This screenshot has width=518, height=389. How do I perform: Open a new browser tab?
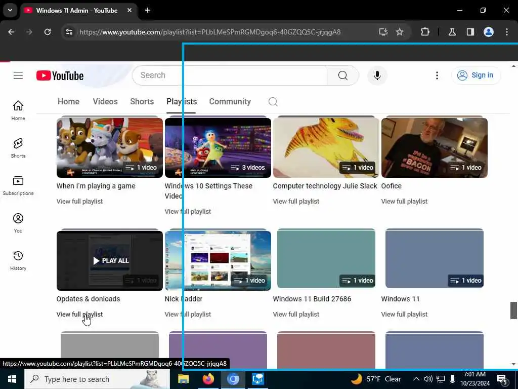[x=148, y=10]
